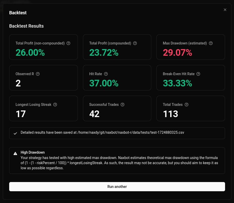This screenshot has width=234, height=203.
Task: Open the Break-Even Hit Rate help tooltip
Action: tap(198, 74)
